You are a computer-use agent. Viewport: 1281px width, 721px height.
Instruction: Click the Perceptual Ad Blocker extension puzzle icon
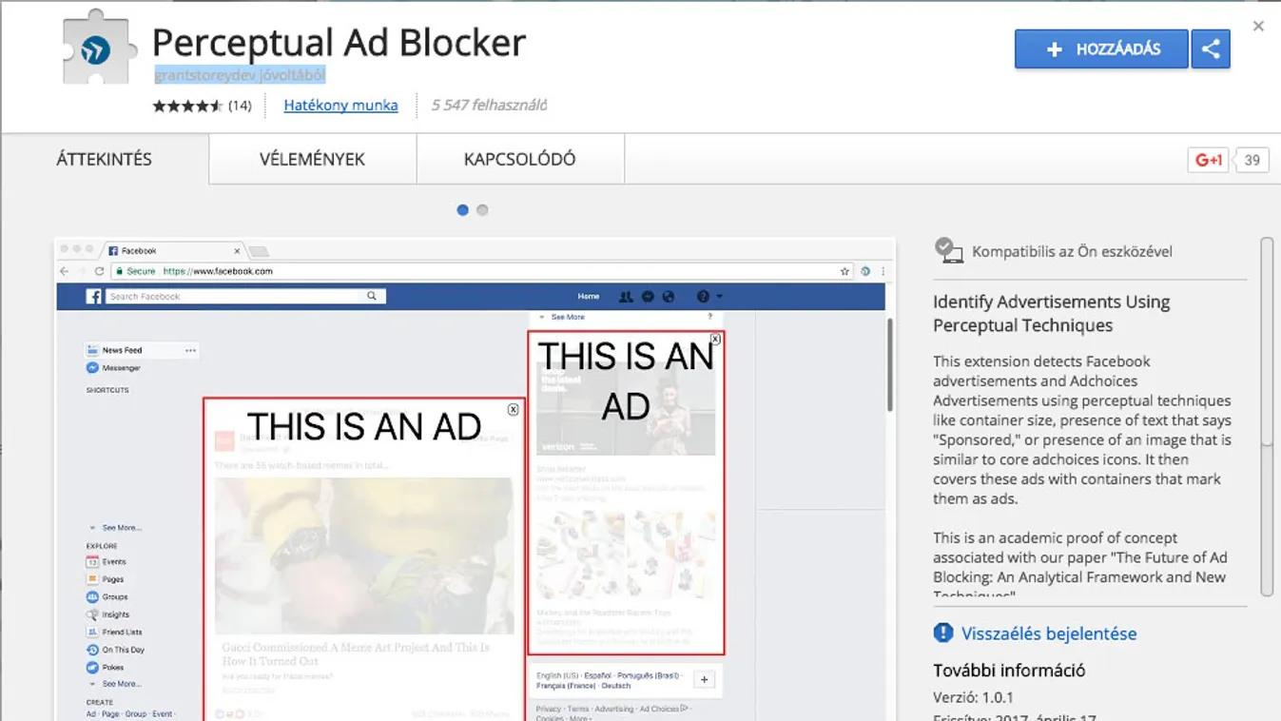click(x=98, y=48)
